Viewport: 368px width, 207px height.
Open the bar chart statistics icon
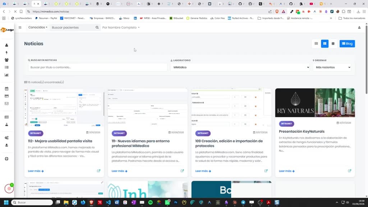pyautogui.click(x=6, y=75)
